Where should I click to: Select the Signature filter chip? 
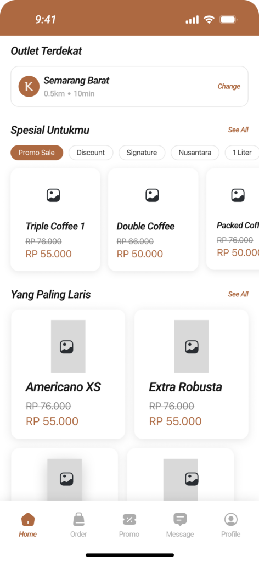pos(142,153)
